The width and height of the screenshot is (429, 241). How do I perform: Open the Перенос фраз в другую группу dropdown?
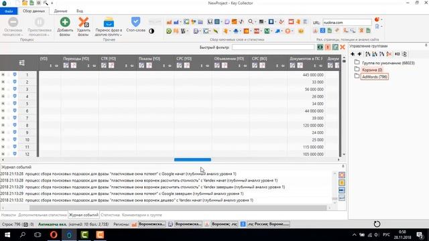pos(109,26)
